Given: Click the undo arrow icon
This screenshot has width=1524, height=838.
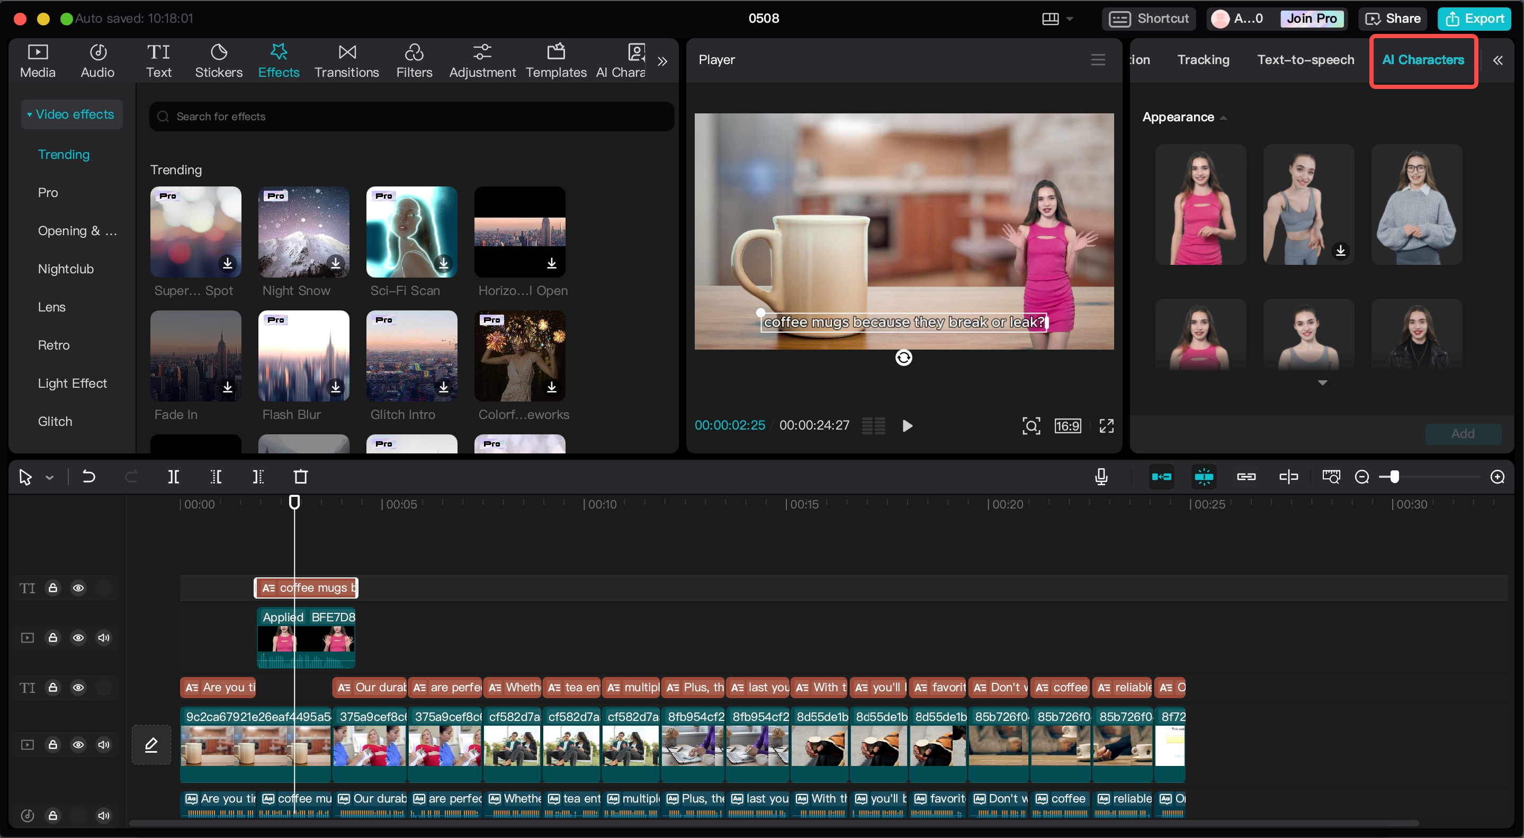Looking at the screenshot, I should tap(89, 477).
